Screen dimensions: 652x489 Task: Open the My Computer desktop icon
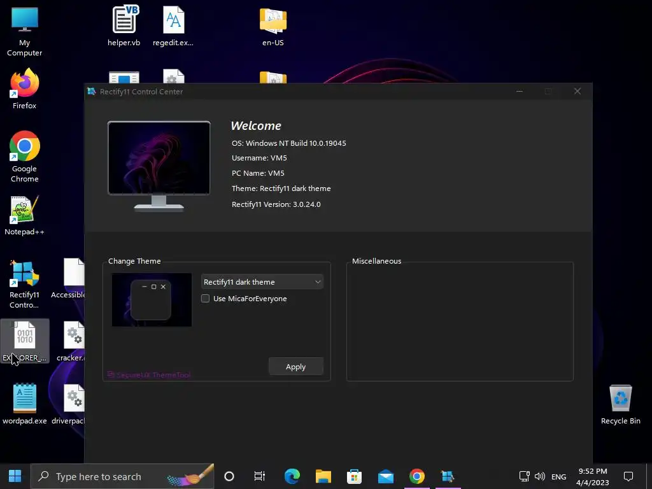click(25, 32)
